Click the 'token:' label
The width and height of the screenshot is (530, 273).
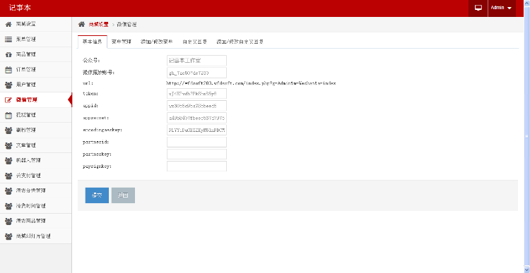(x=90, y=94)
